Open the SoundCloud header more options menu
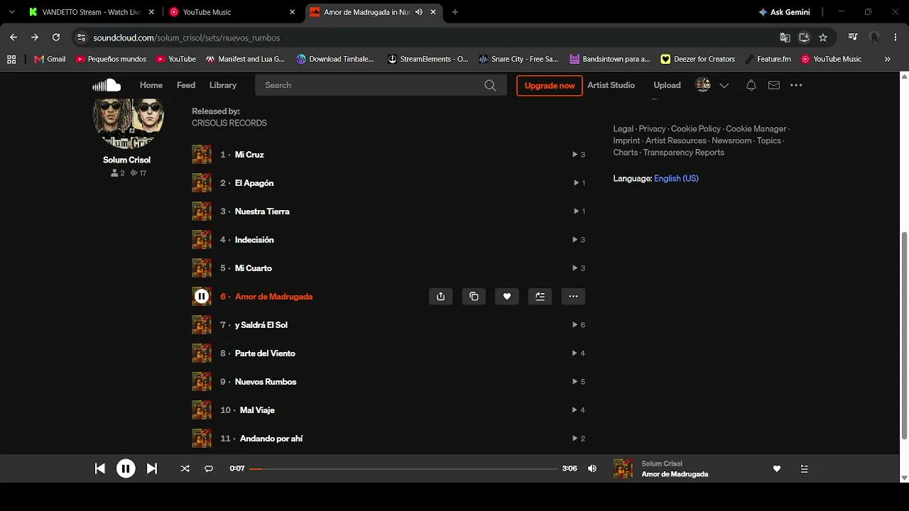Screen dimensions: 909x511 (796, 85)
